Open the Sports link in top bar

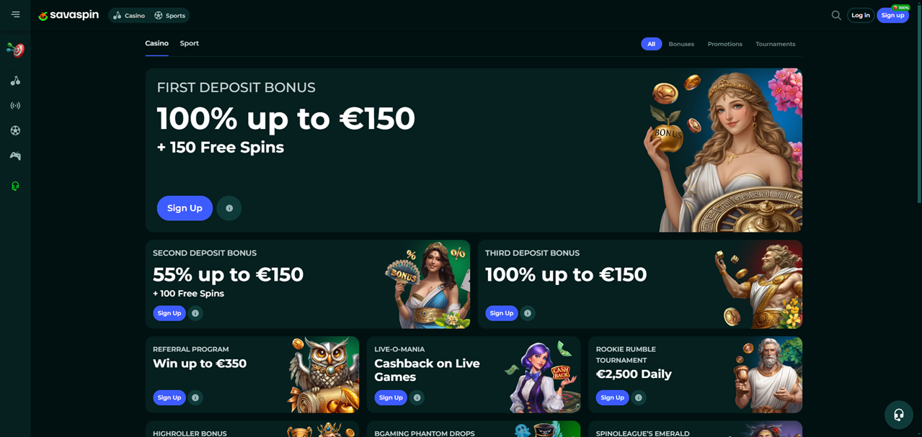click(x=170, y=15)
